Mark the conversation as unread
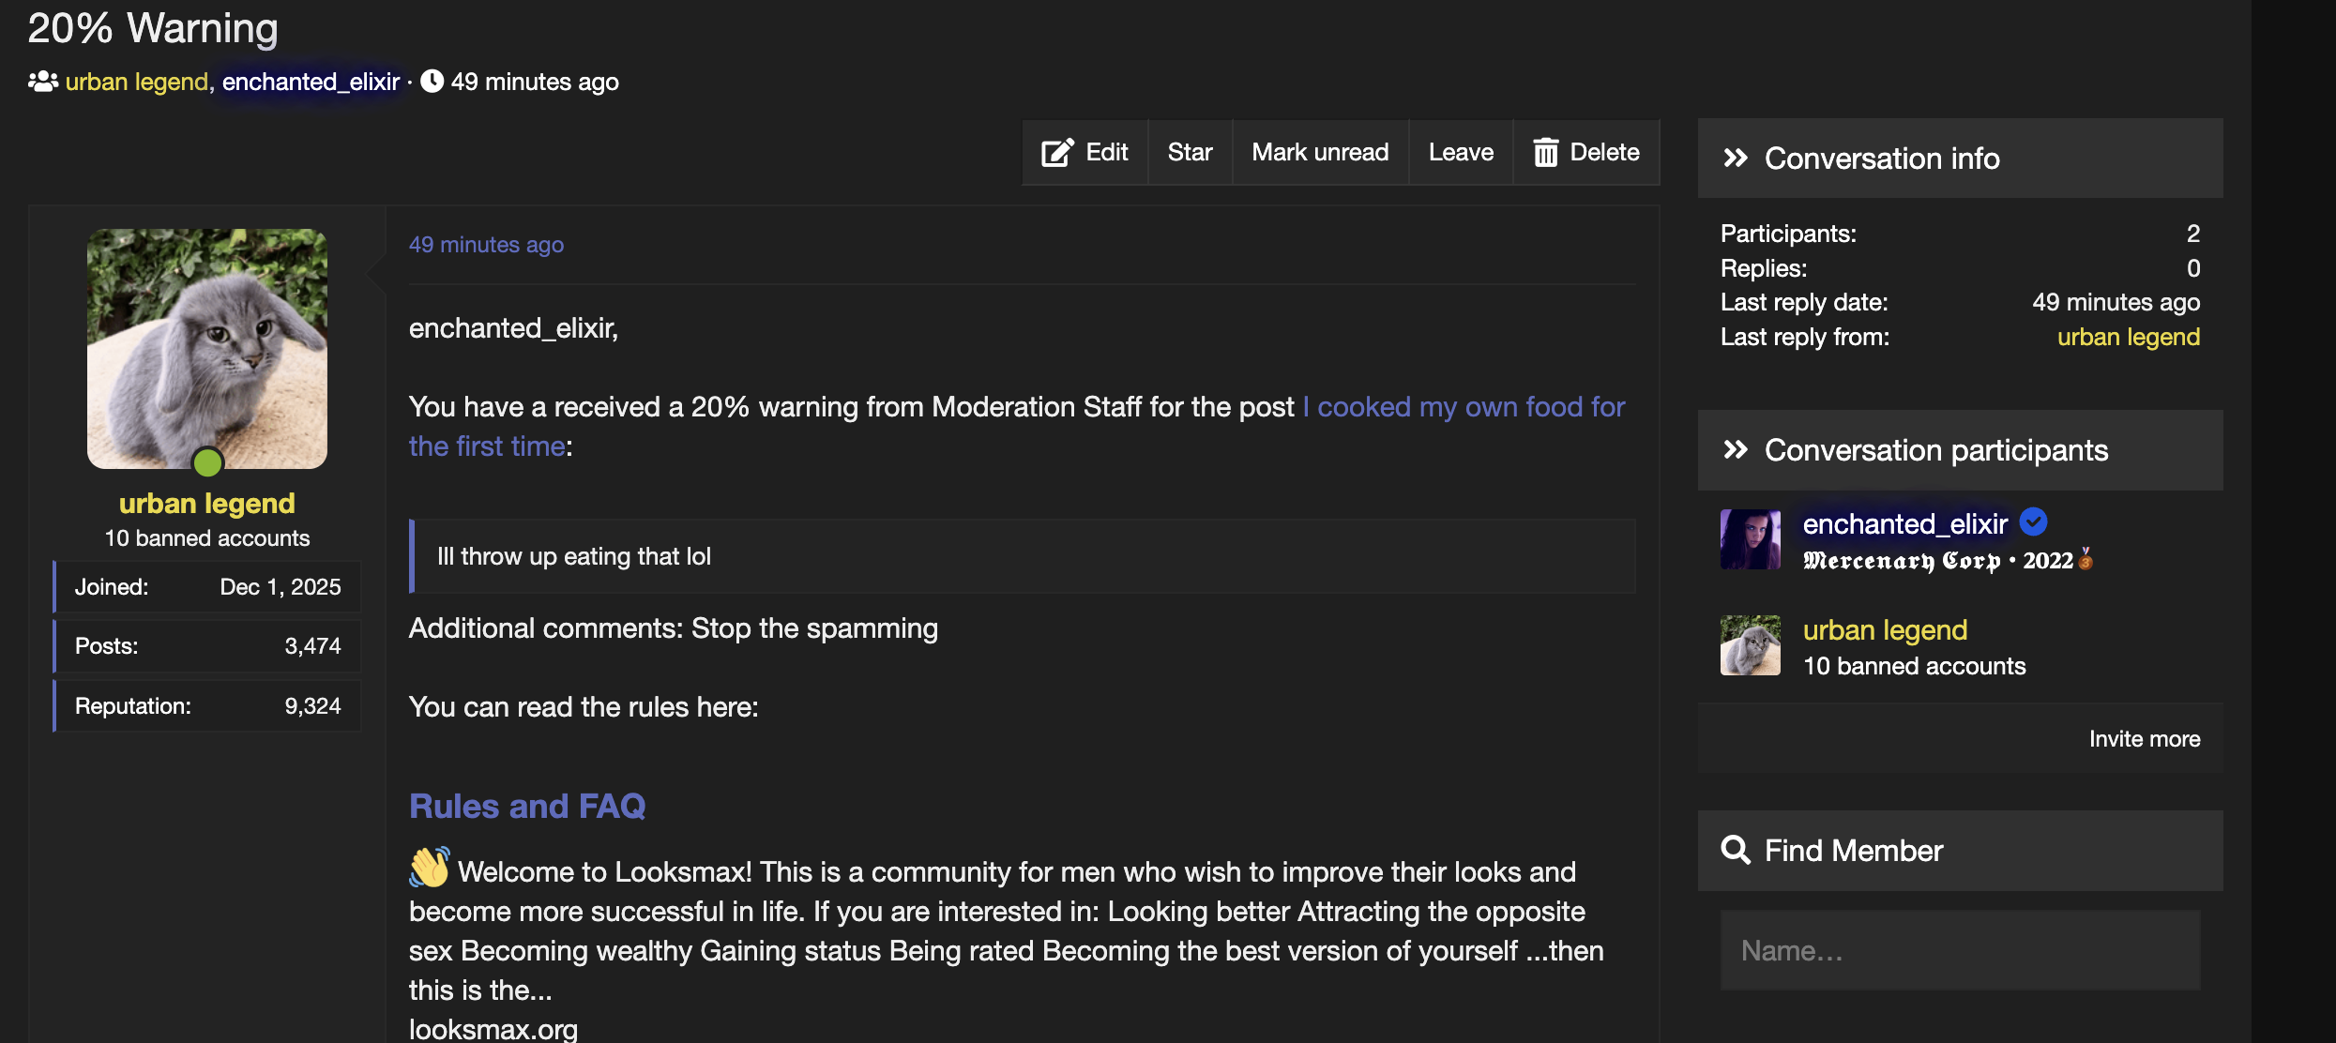The height and width of the screenshot is (1043, 2336). [x=1319, y=153]
